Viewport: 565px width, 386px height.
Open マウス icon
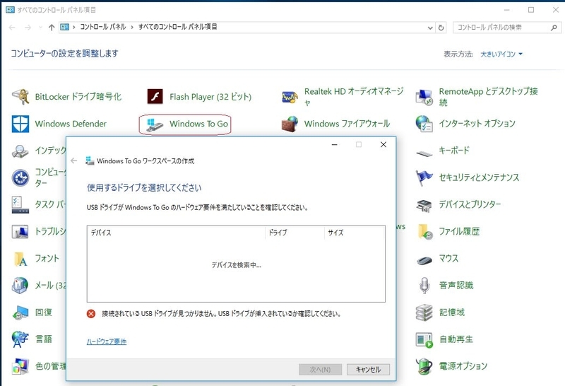pos(424,259)
